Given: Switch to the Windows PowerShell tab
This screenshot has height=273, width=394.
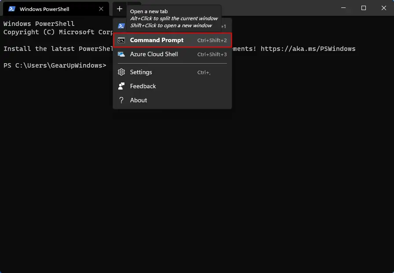Looking at the screenshot, I should click(x=56, y=9).
